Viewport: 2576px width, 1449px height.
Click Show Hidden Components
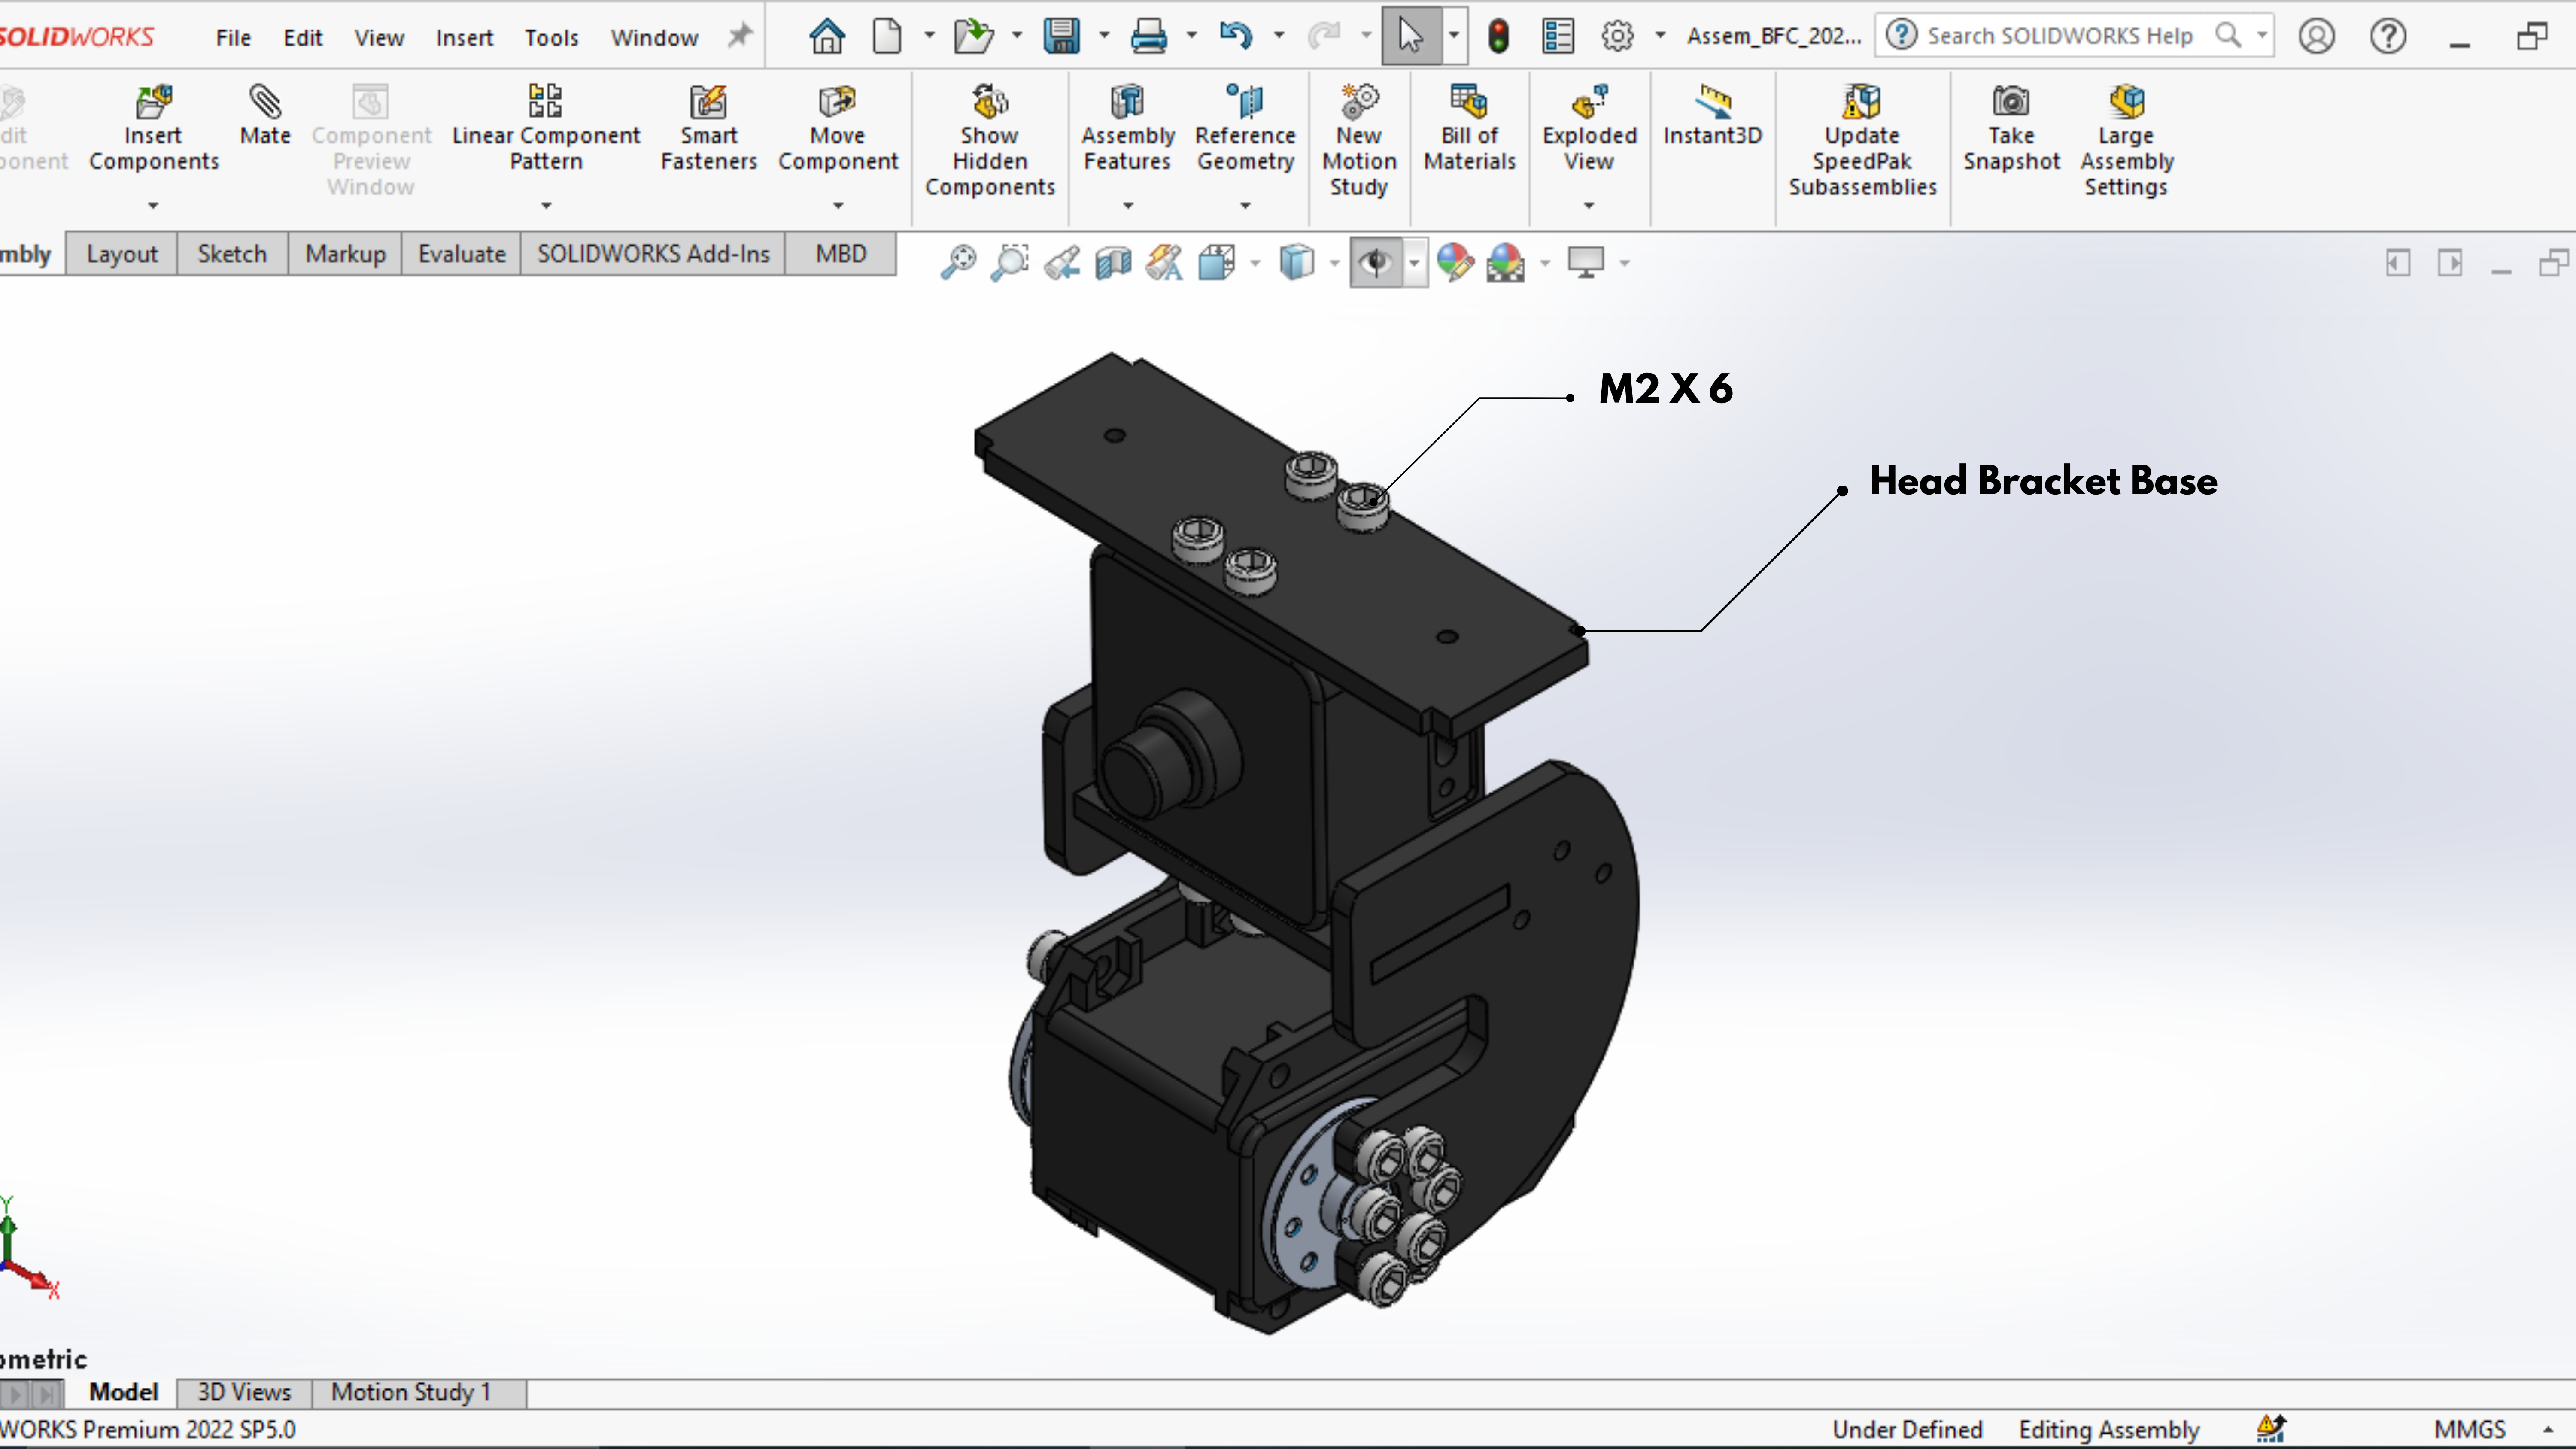pyautogui.click(x=990, y=141)
